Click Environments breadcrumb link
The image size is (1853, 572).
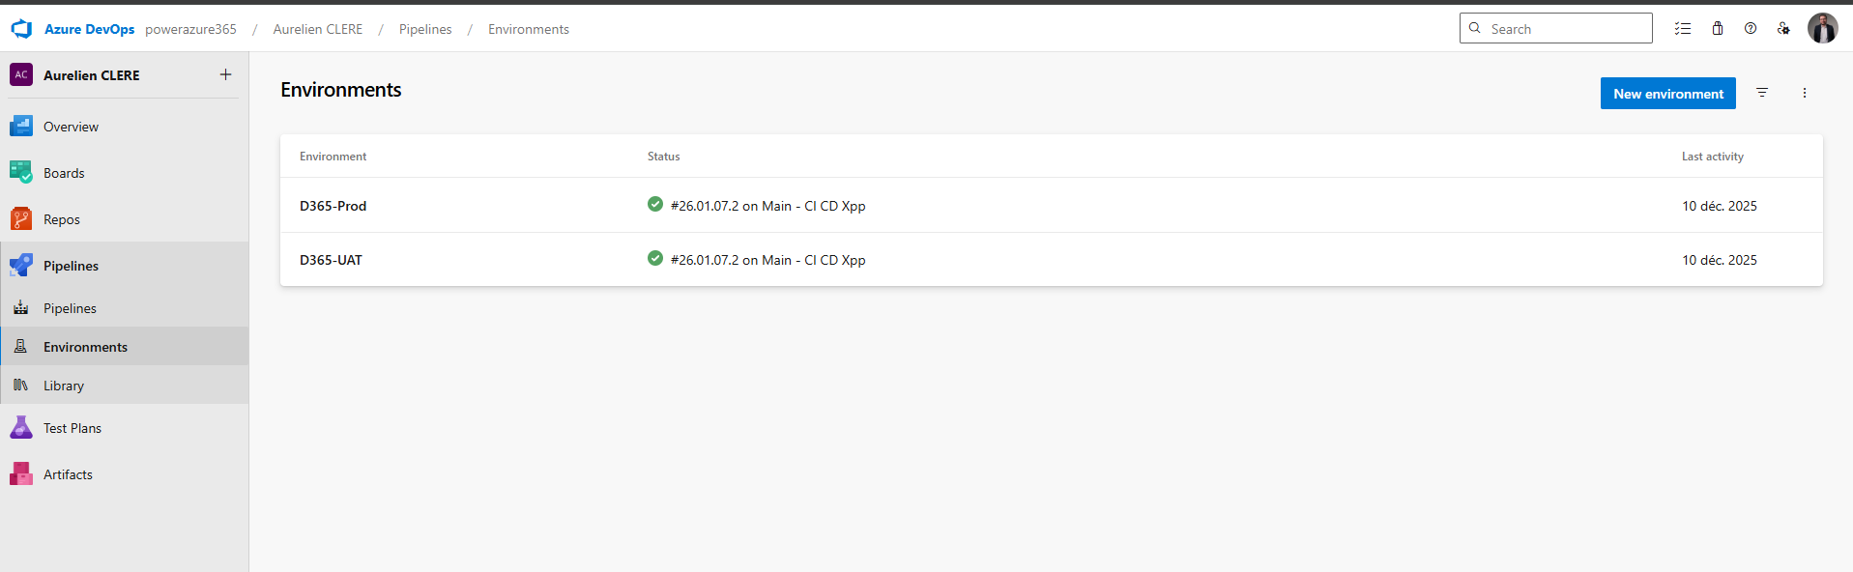point(529,29)
